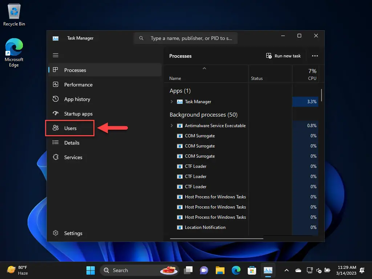
Task: Expand the Task Manager app process
Action: [171, 102]
